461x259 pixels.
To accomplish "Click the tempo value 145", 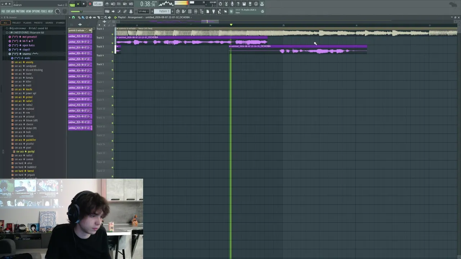I will coord(98,4).
